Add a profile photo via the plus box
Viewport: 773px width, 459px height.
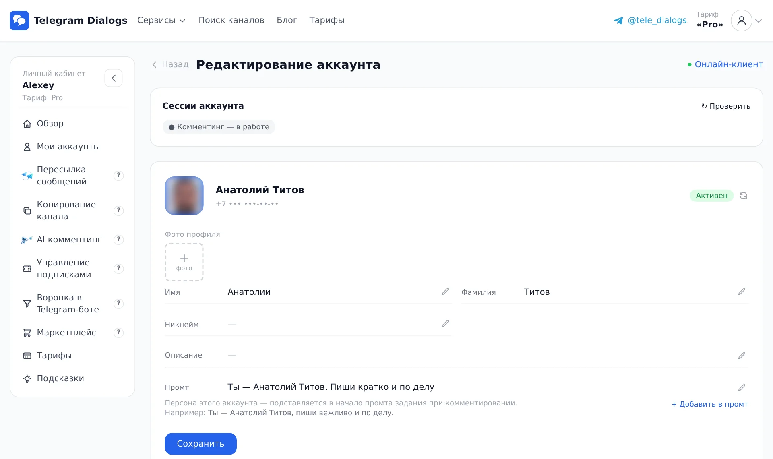[x=184, y=262]
